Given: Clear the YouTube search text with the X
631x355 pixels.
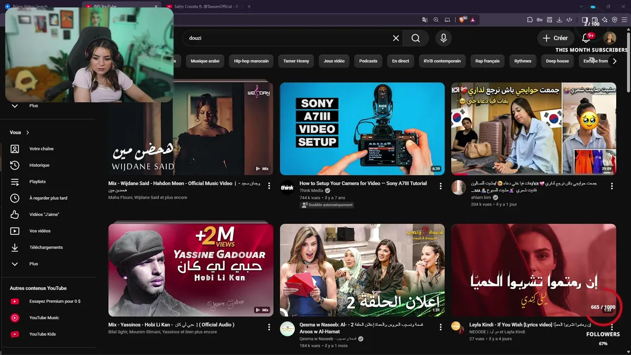Looking at the screenshot, I should tap(396, 38).
